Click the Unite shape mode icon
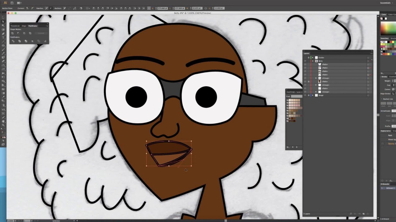Screen dimensions: 396x222 click(12, 33)
